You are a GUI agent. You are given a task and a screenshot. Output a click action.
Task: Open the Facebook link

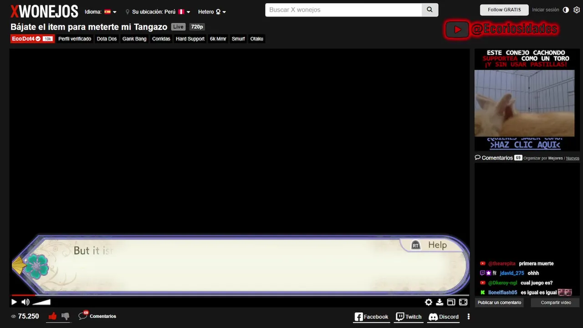[372, 317]
